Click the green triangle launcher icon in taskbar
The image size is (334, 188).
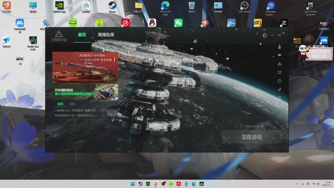202,184
